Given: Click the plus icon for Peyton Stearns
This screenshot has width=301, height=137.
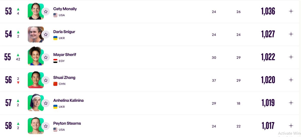Looking at the screenshot, I should [291, 126].
